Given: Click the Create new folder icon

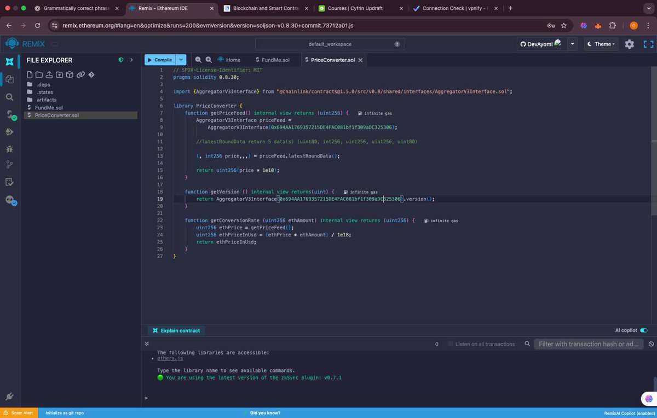Looking at the screenshot, I should (39, 75).
